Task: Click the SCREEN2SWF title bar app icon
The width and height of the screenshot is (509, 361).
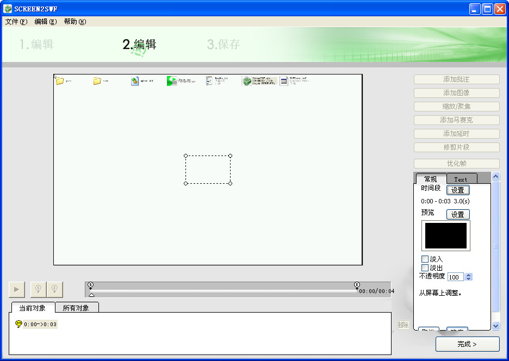Action: click(x=8, y=9)
